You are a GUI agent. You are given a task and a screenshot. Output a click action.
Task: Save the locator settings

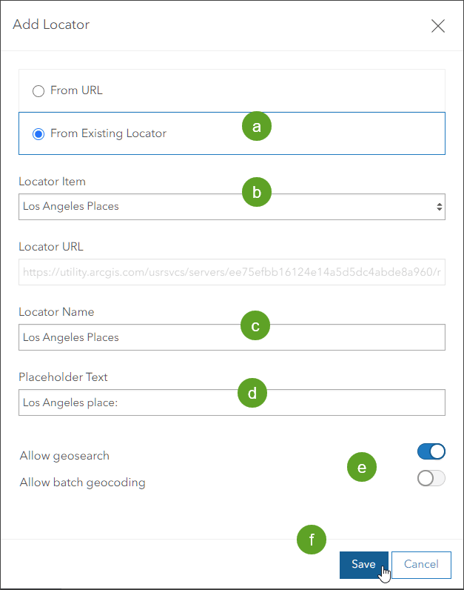point(363,564)
